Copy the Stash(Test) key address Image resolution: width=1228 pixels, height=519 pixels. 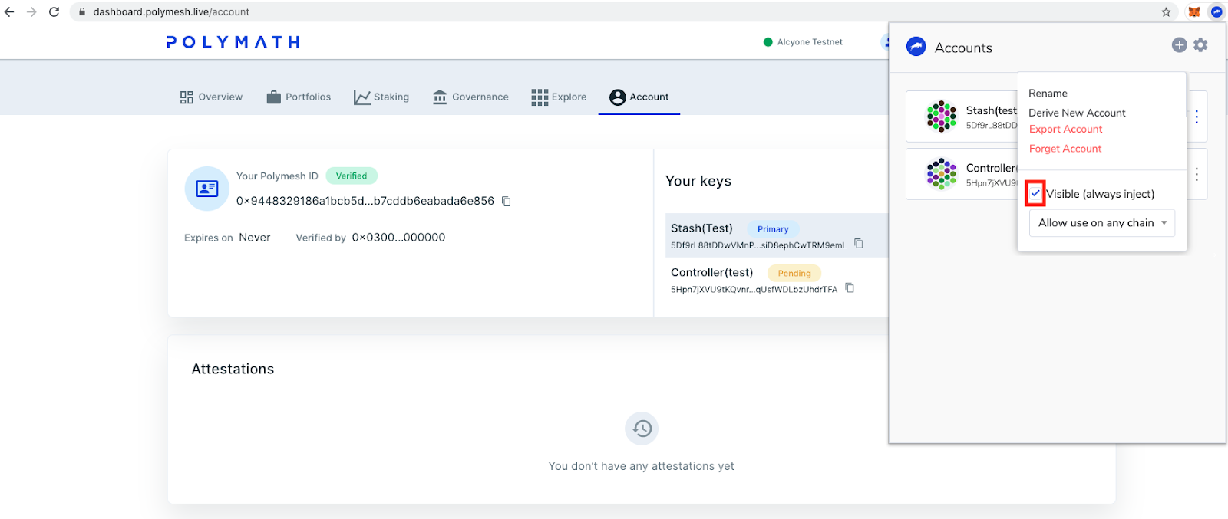(x=859, y=244)
